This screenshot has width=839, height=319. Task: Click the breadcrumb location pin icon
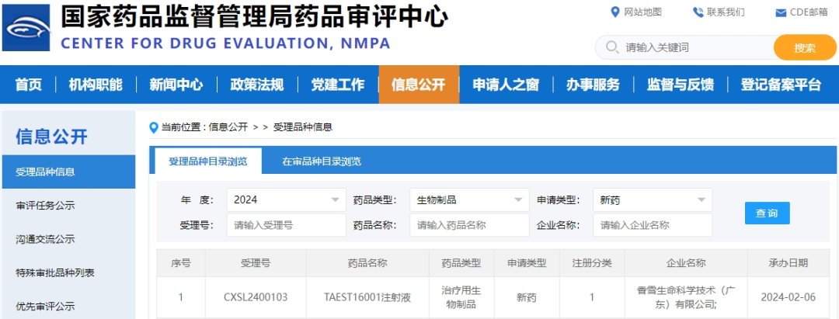coord(154,127)
